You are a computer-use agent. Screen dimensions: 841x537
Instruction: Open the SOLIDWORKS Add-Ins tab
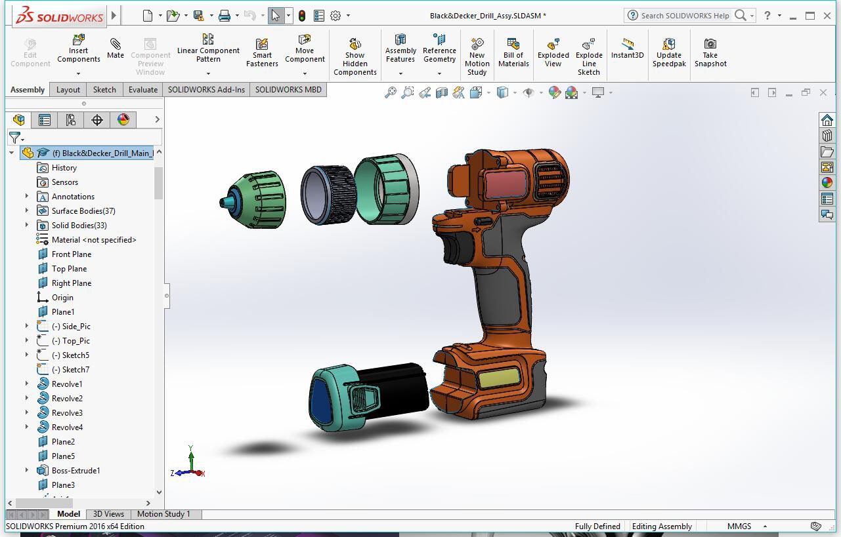pyautogui.click(x=206, y=90)
